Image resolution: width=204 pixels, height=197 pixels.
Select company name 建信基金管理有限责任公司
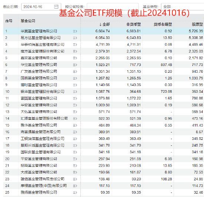click(x=42, y=179)
